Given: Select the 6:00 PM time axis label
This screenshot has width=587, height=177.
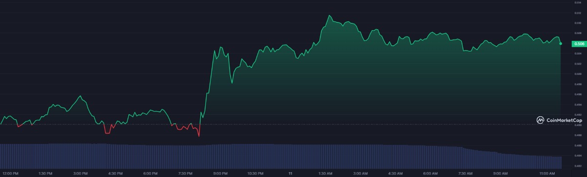Looking at the screenshot, I should tap(150, 174).
